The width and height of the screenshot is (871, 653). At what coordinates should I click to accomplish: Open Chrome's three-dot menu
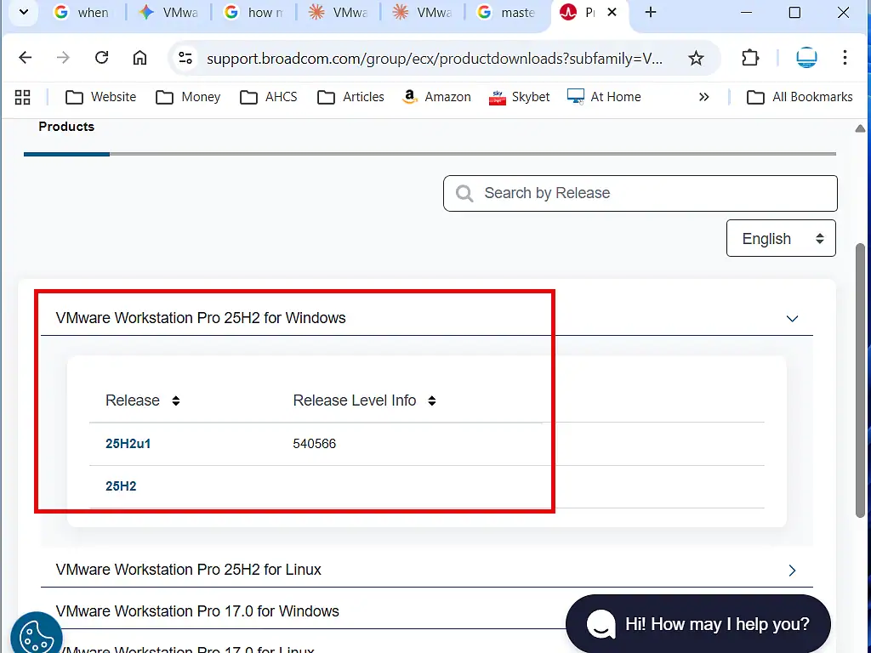pos(845,57)
